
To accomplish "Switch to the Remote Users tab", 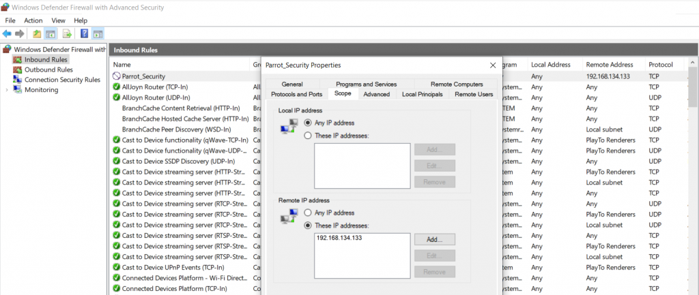I will point(474,94).
